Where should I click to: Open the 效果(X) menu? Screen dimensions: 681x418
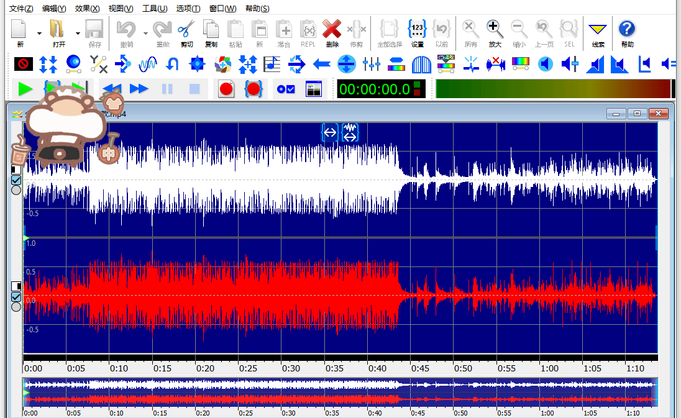coord(87,8)
